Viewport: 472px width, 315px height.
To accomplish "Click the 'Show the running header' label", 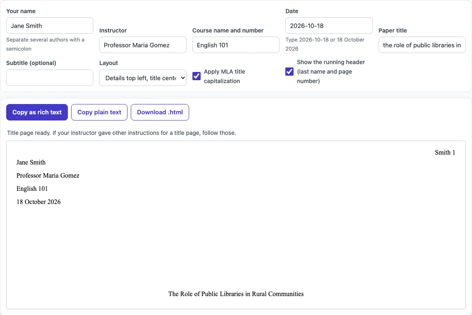I will (x=331, y=72).
